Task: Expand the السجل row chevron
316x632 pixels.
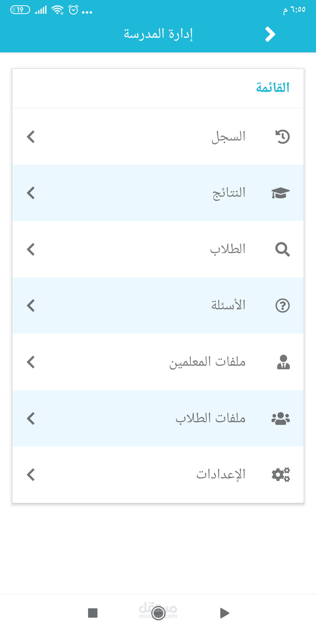Action: (31, 137)
